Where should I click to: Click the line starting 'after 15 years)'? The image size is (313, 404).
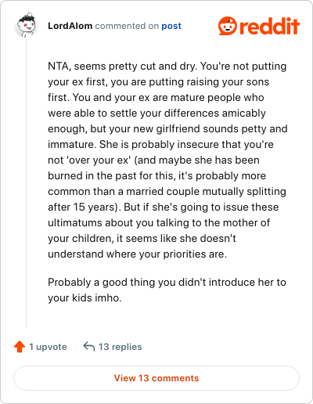164,207
